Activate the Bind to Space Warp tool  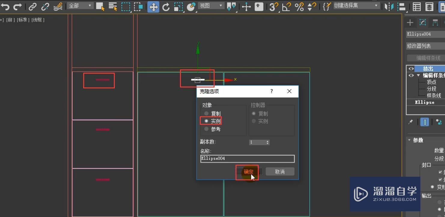[58, 7]
